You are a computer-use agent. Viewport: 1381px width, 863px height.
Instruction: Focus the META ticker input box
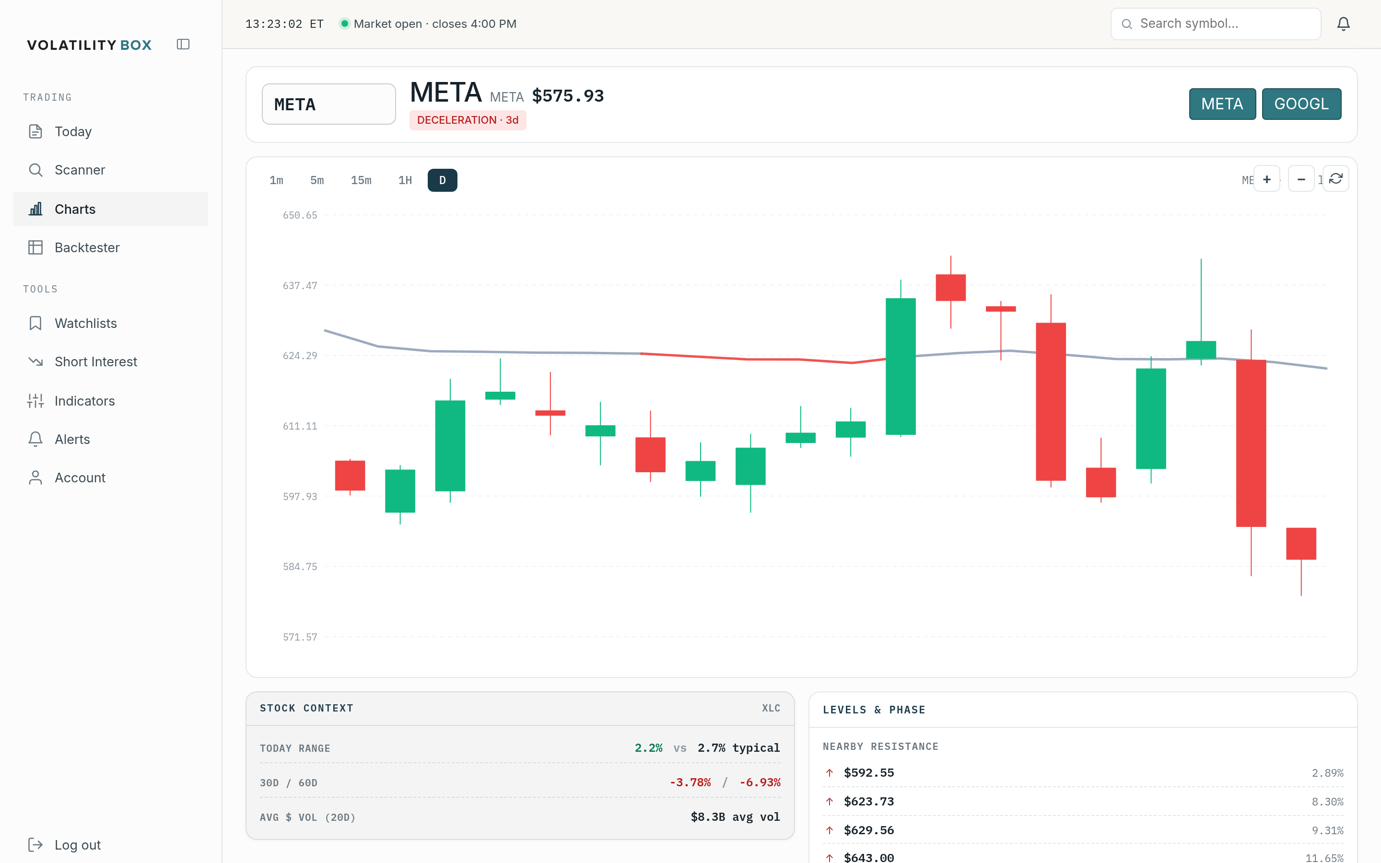click(328, 104)
